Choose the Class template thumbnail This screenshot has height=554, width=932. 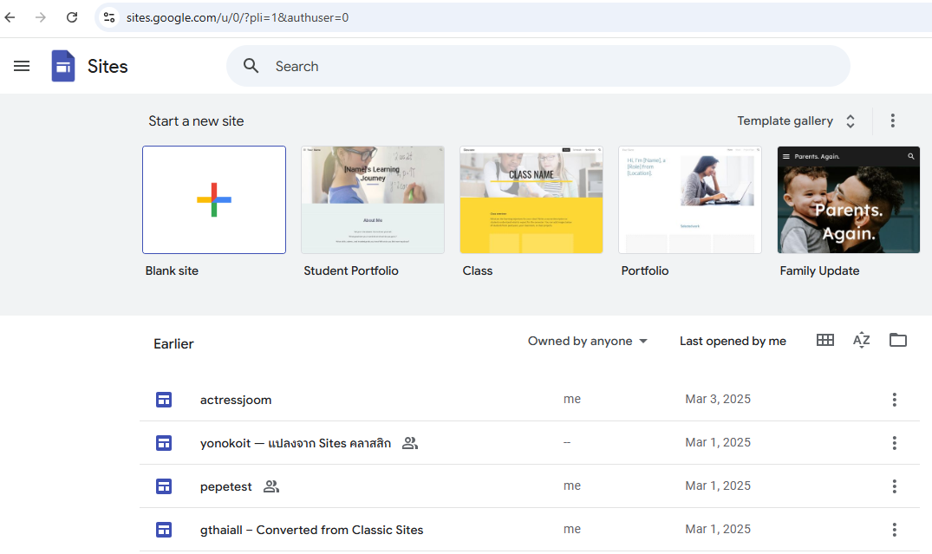[x=531, y=200]
